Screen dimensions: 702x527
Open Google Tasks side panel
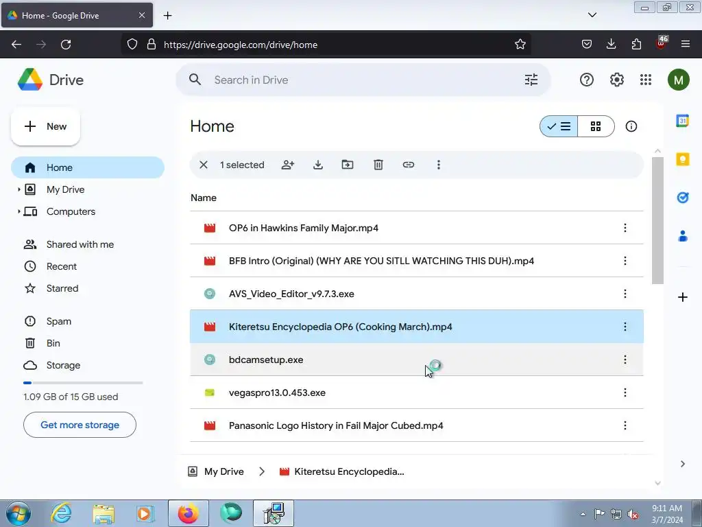pos(682,198)
